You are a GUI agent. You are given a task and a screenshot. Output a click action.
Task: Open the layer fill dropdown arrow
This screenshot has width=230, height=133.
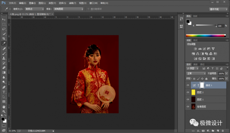227,79
